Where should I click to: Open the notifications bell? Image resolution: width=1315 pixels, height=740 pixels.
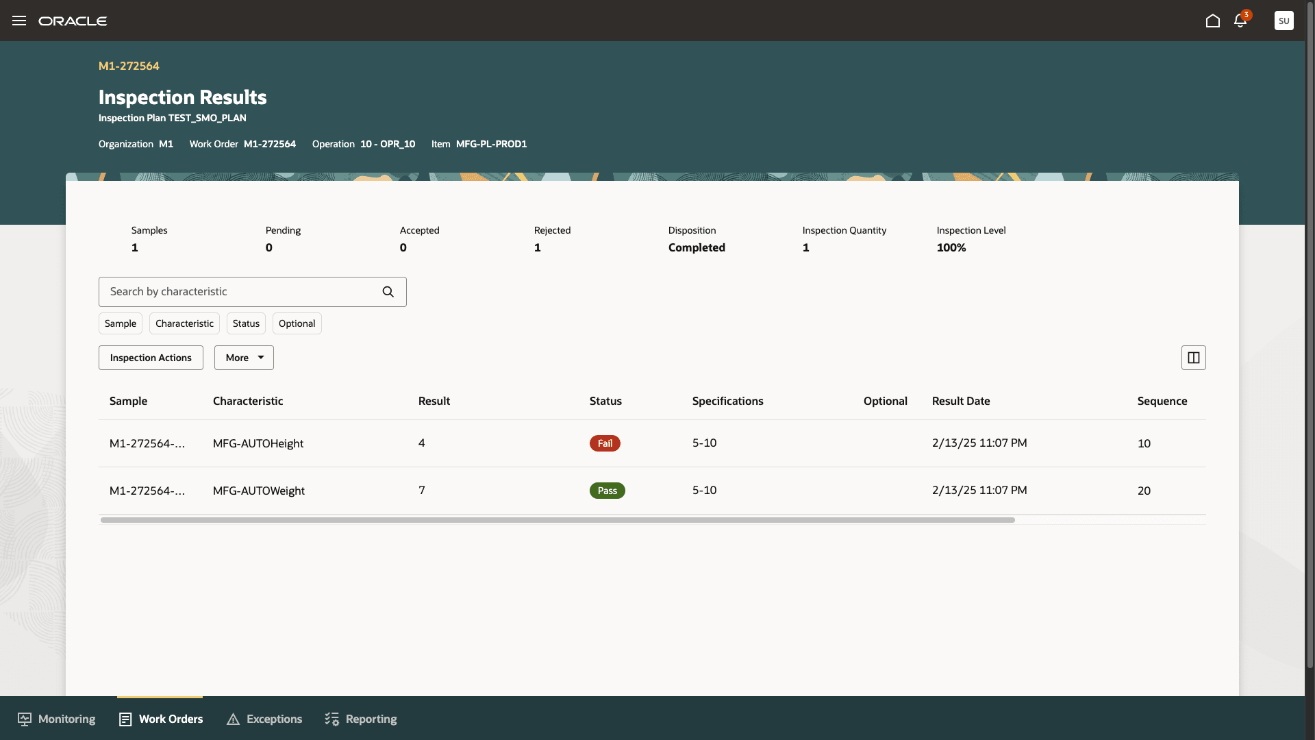tap(1240, 21)
